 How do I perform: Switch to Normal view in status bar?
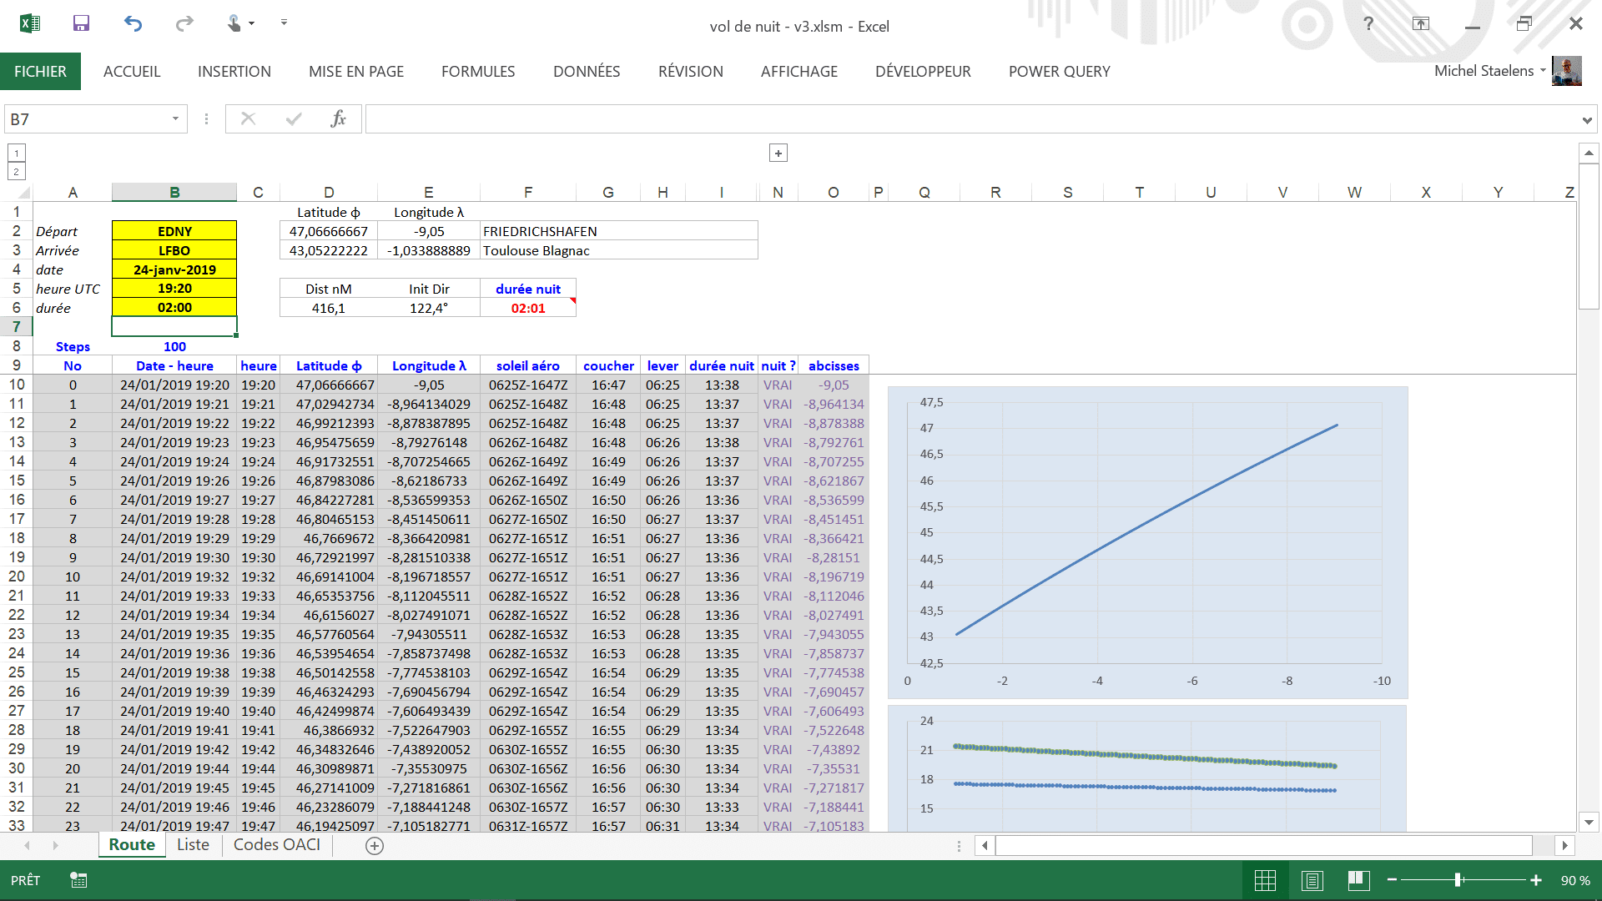(1265, 880)
